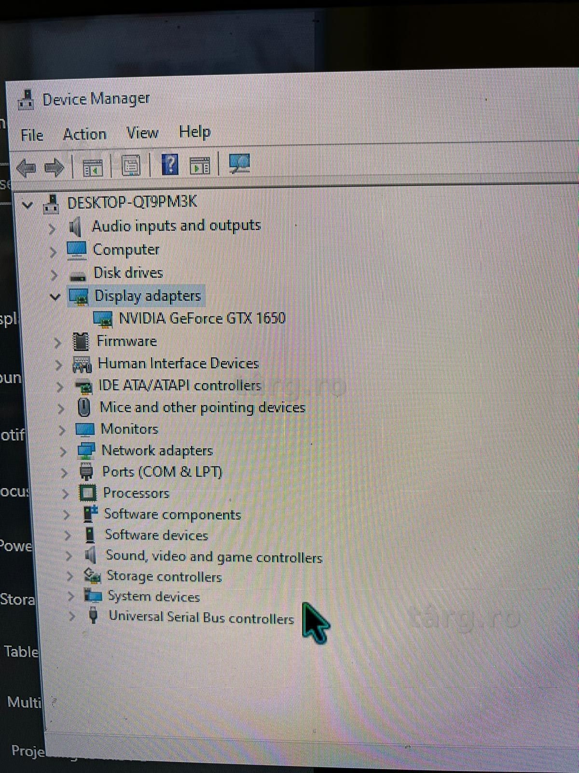579x773 pixels.
Task: Expand Software components
Action: [67, 515]
